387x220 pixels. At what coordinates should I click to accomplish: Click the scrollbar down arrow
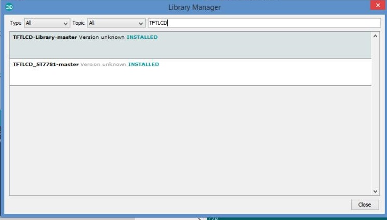375,191
